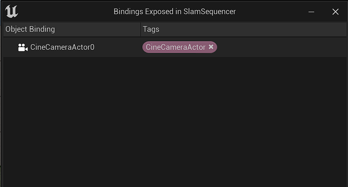Screen dimensions: 348x187
Task: Click the blank list area below CineCameraActor0 row
Action: coord(175,122)
